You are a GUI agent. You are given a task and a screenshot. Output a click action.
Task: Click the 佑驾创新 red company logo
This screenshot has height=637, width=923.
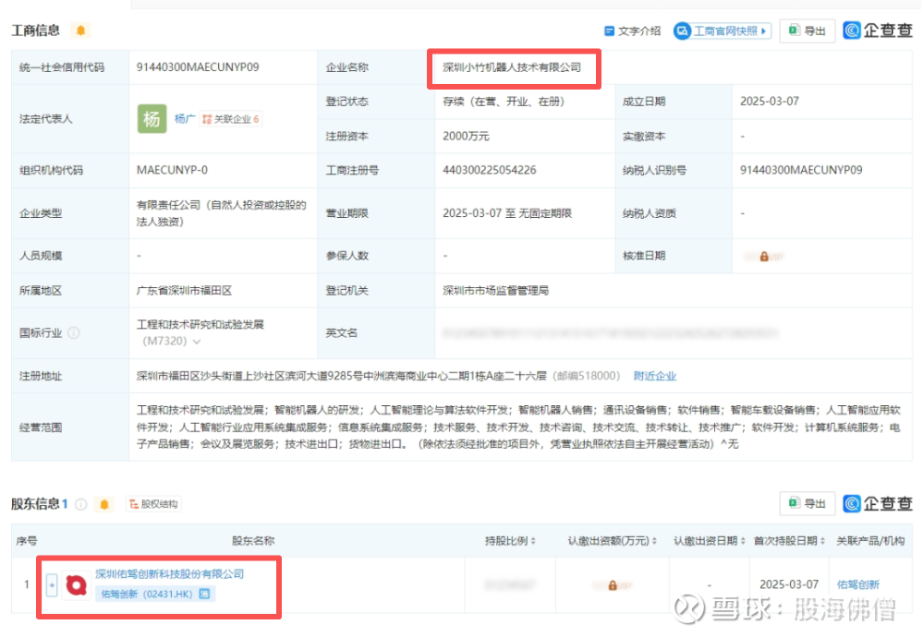pyautogui.click(x=77, y=585)
